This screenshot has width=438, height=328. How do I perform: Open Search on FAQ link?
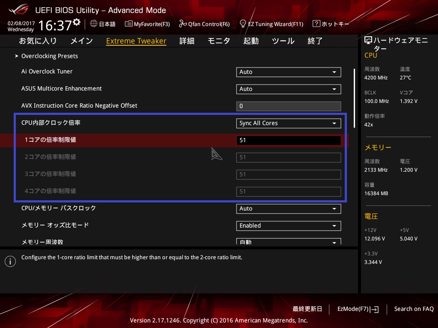click(414, 309)
